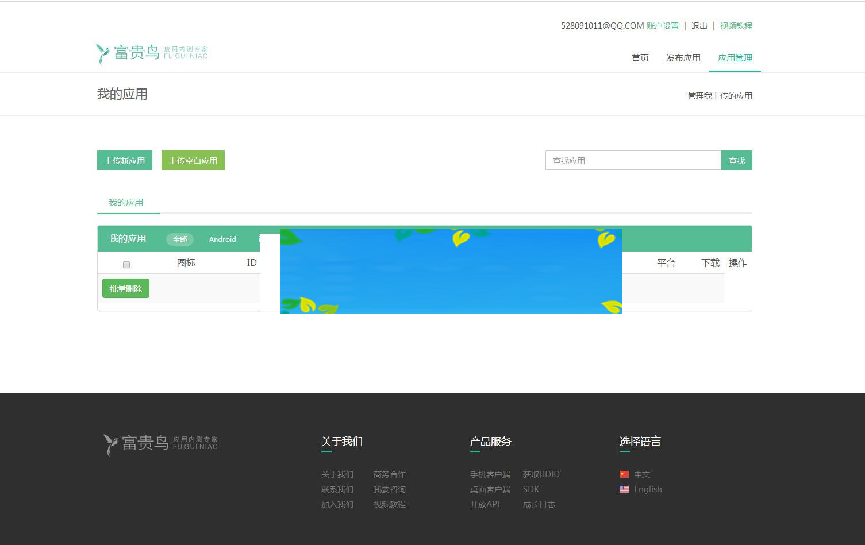Image resolution: width=865 pixels, height=545 pixels.
Task: Click the 批量删除 button
Action: click(125, 288)
